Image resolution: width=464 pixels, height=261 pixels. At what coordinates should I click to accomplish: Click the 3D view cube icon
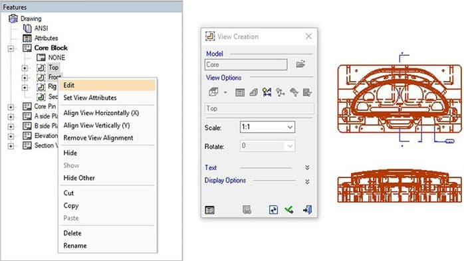(213, 92)
